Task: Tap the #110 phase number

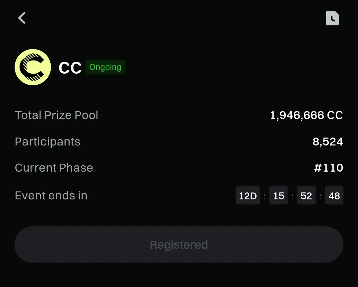Action: point(328,168)
